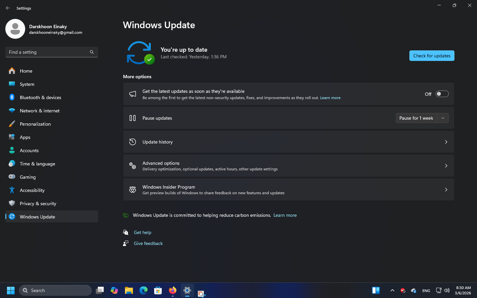Open the Windows Start menu
The image size is (477, 298).
(11, 290)
